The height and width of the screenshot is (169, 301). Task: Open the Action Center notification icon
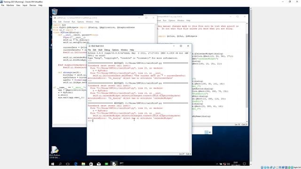point(245,164)
